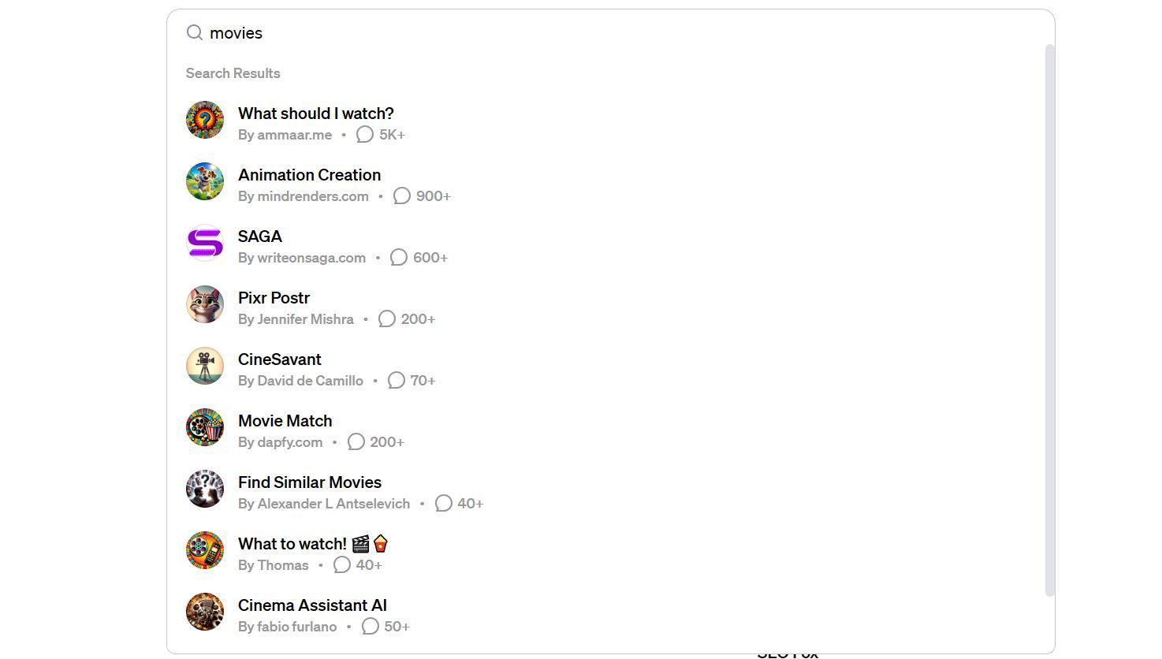Click the Pixr Postr cat avatar
The image size is (1162, 659).
(x=204, y=304)
